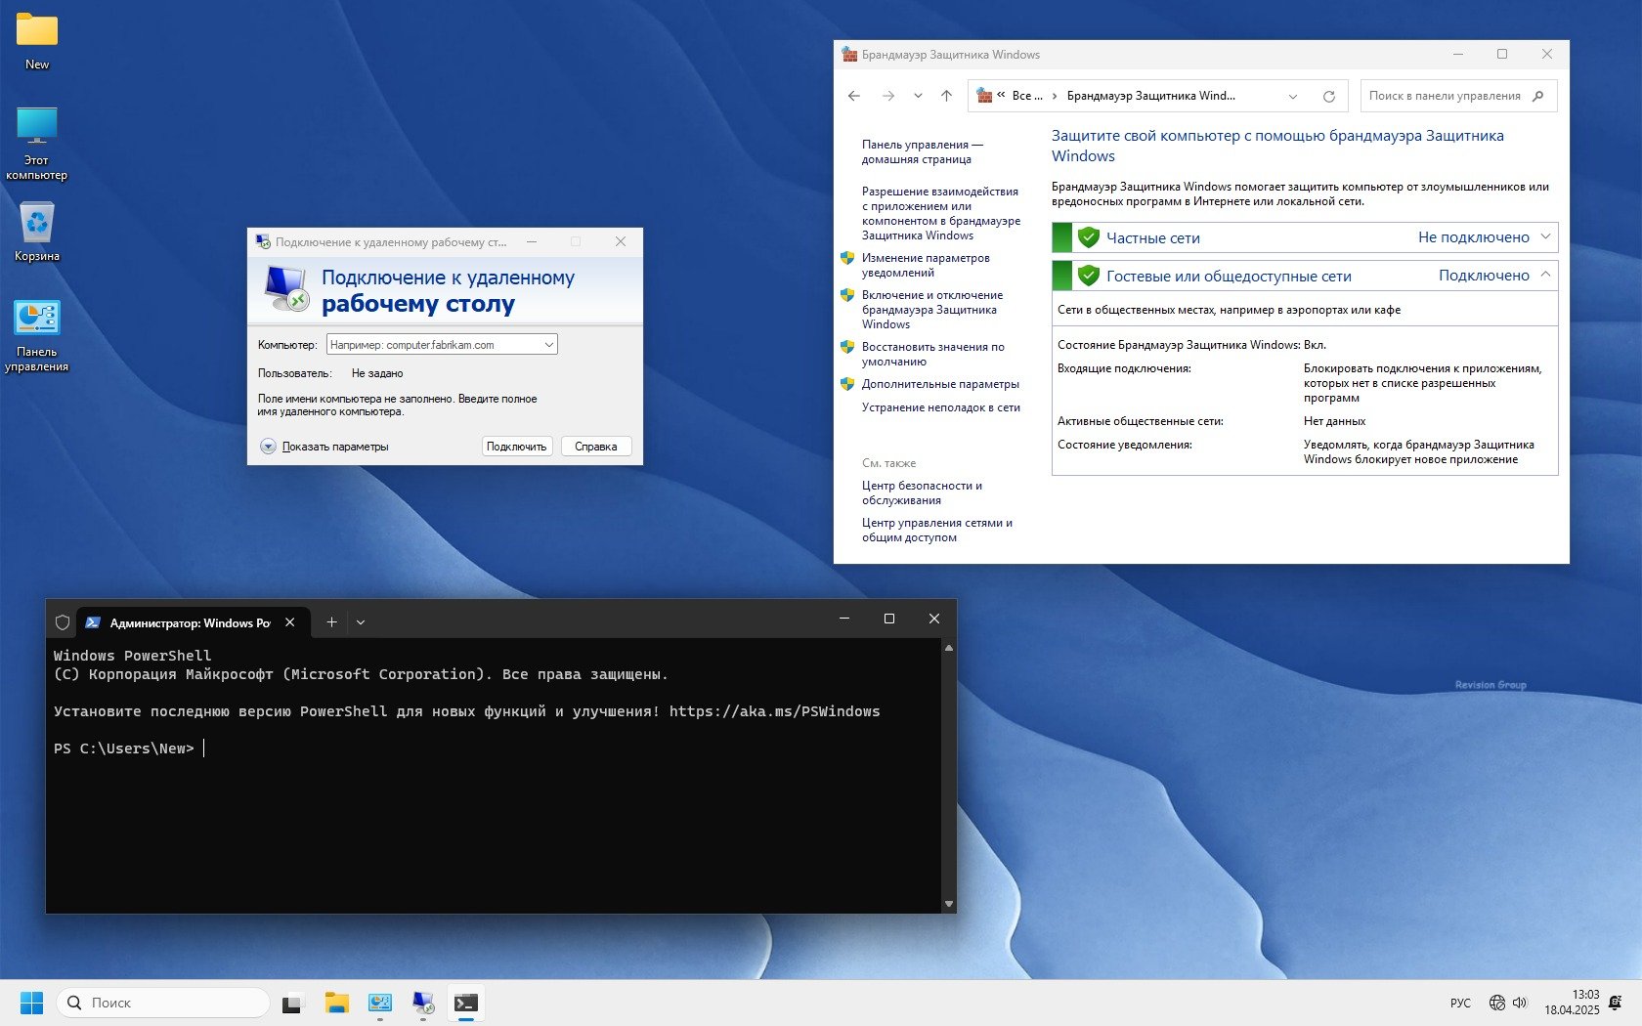Expand Показать параметры in Remote Desktop dialog
Screen dimensions: 1642x1026
pyautogui.click(x=269, y=447)
